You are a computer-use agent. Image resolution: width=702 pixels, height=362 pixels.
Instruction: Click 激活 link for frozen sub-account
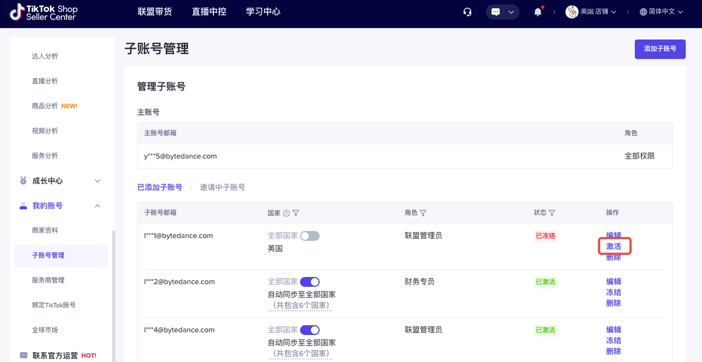614,246
